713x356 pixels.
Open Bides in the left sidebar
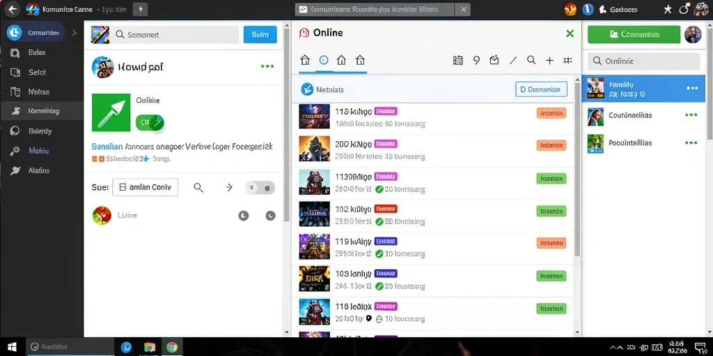(36, 53)
